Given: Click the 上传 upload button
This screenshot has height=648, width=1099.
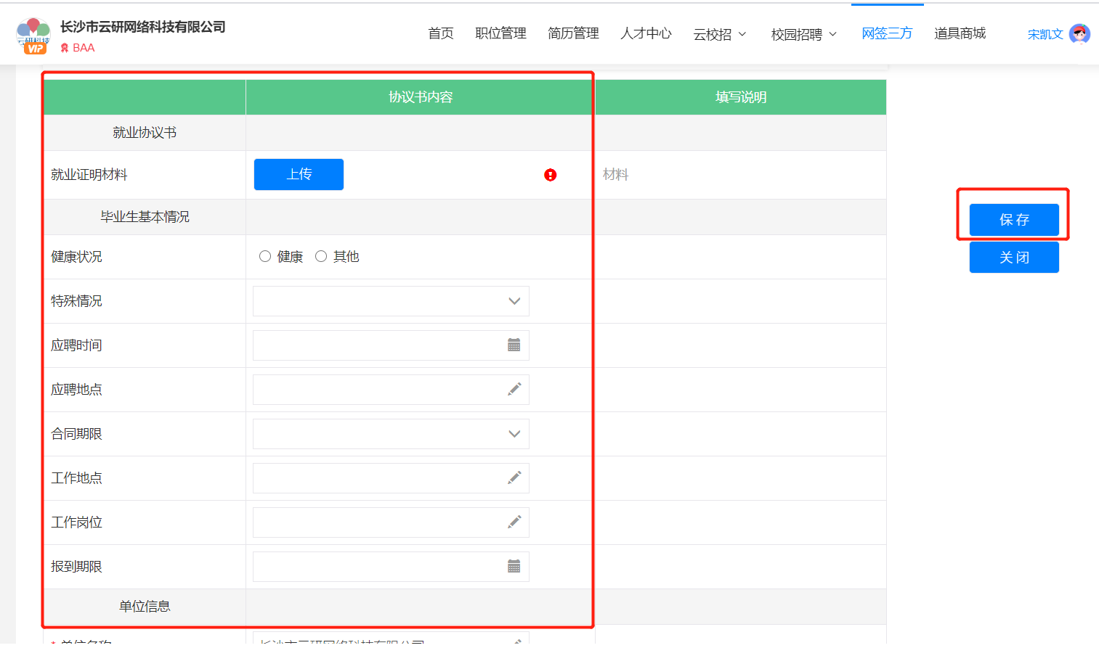Looking at the screenshot, I should [298, 174].
